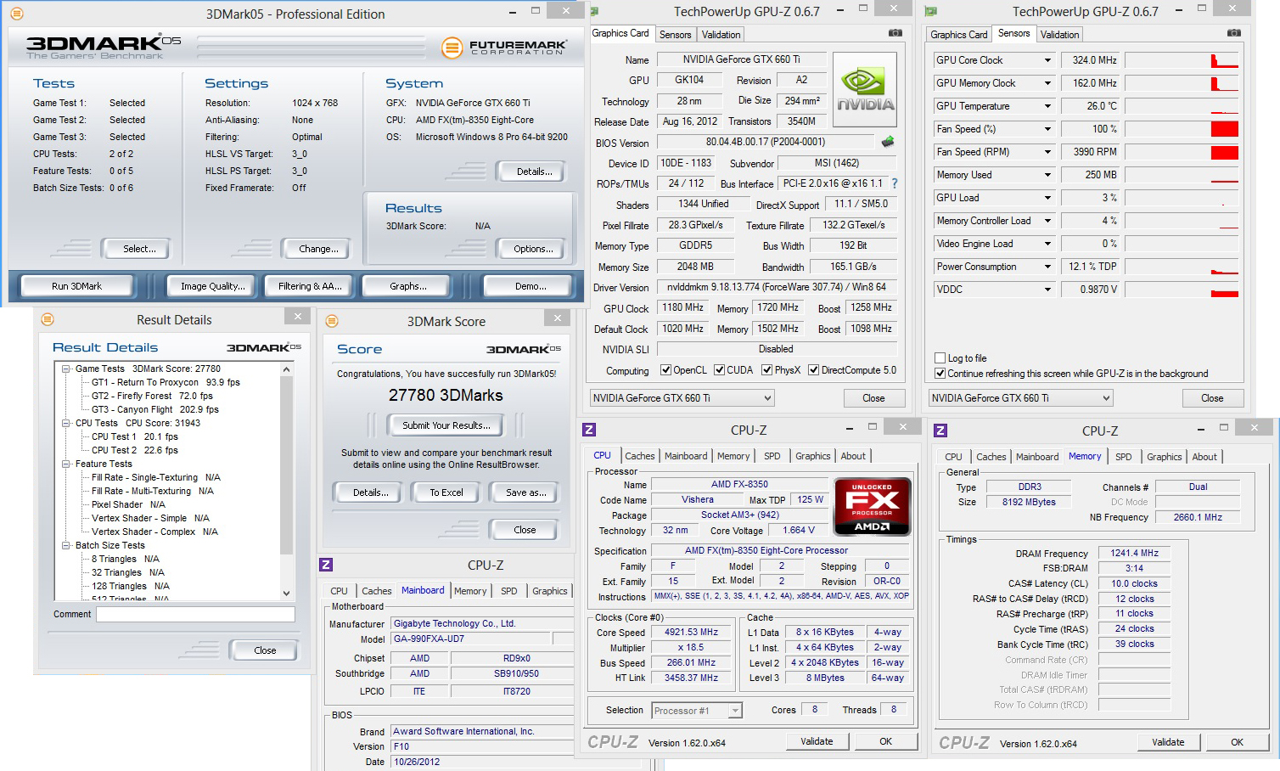Save the BIOS using the chip icon
This screenshot has width=1280, height=771.
tap(888, 142)
